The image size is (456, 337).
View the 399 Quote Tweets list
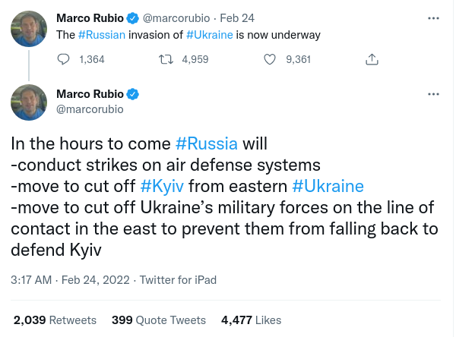pos(159,320)
